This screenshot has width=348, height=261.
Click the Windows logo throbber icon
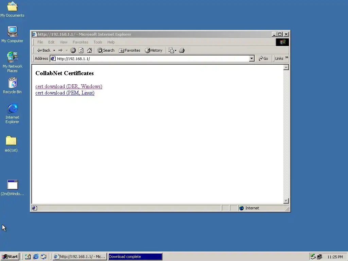[282, 42]
